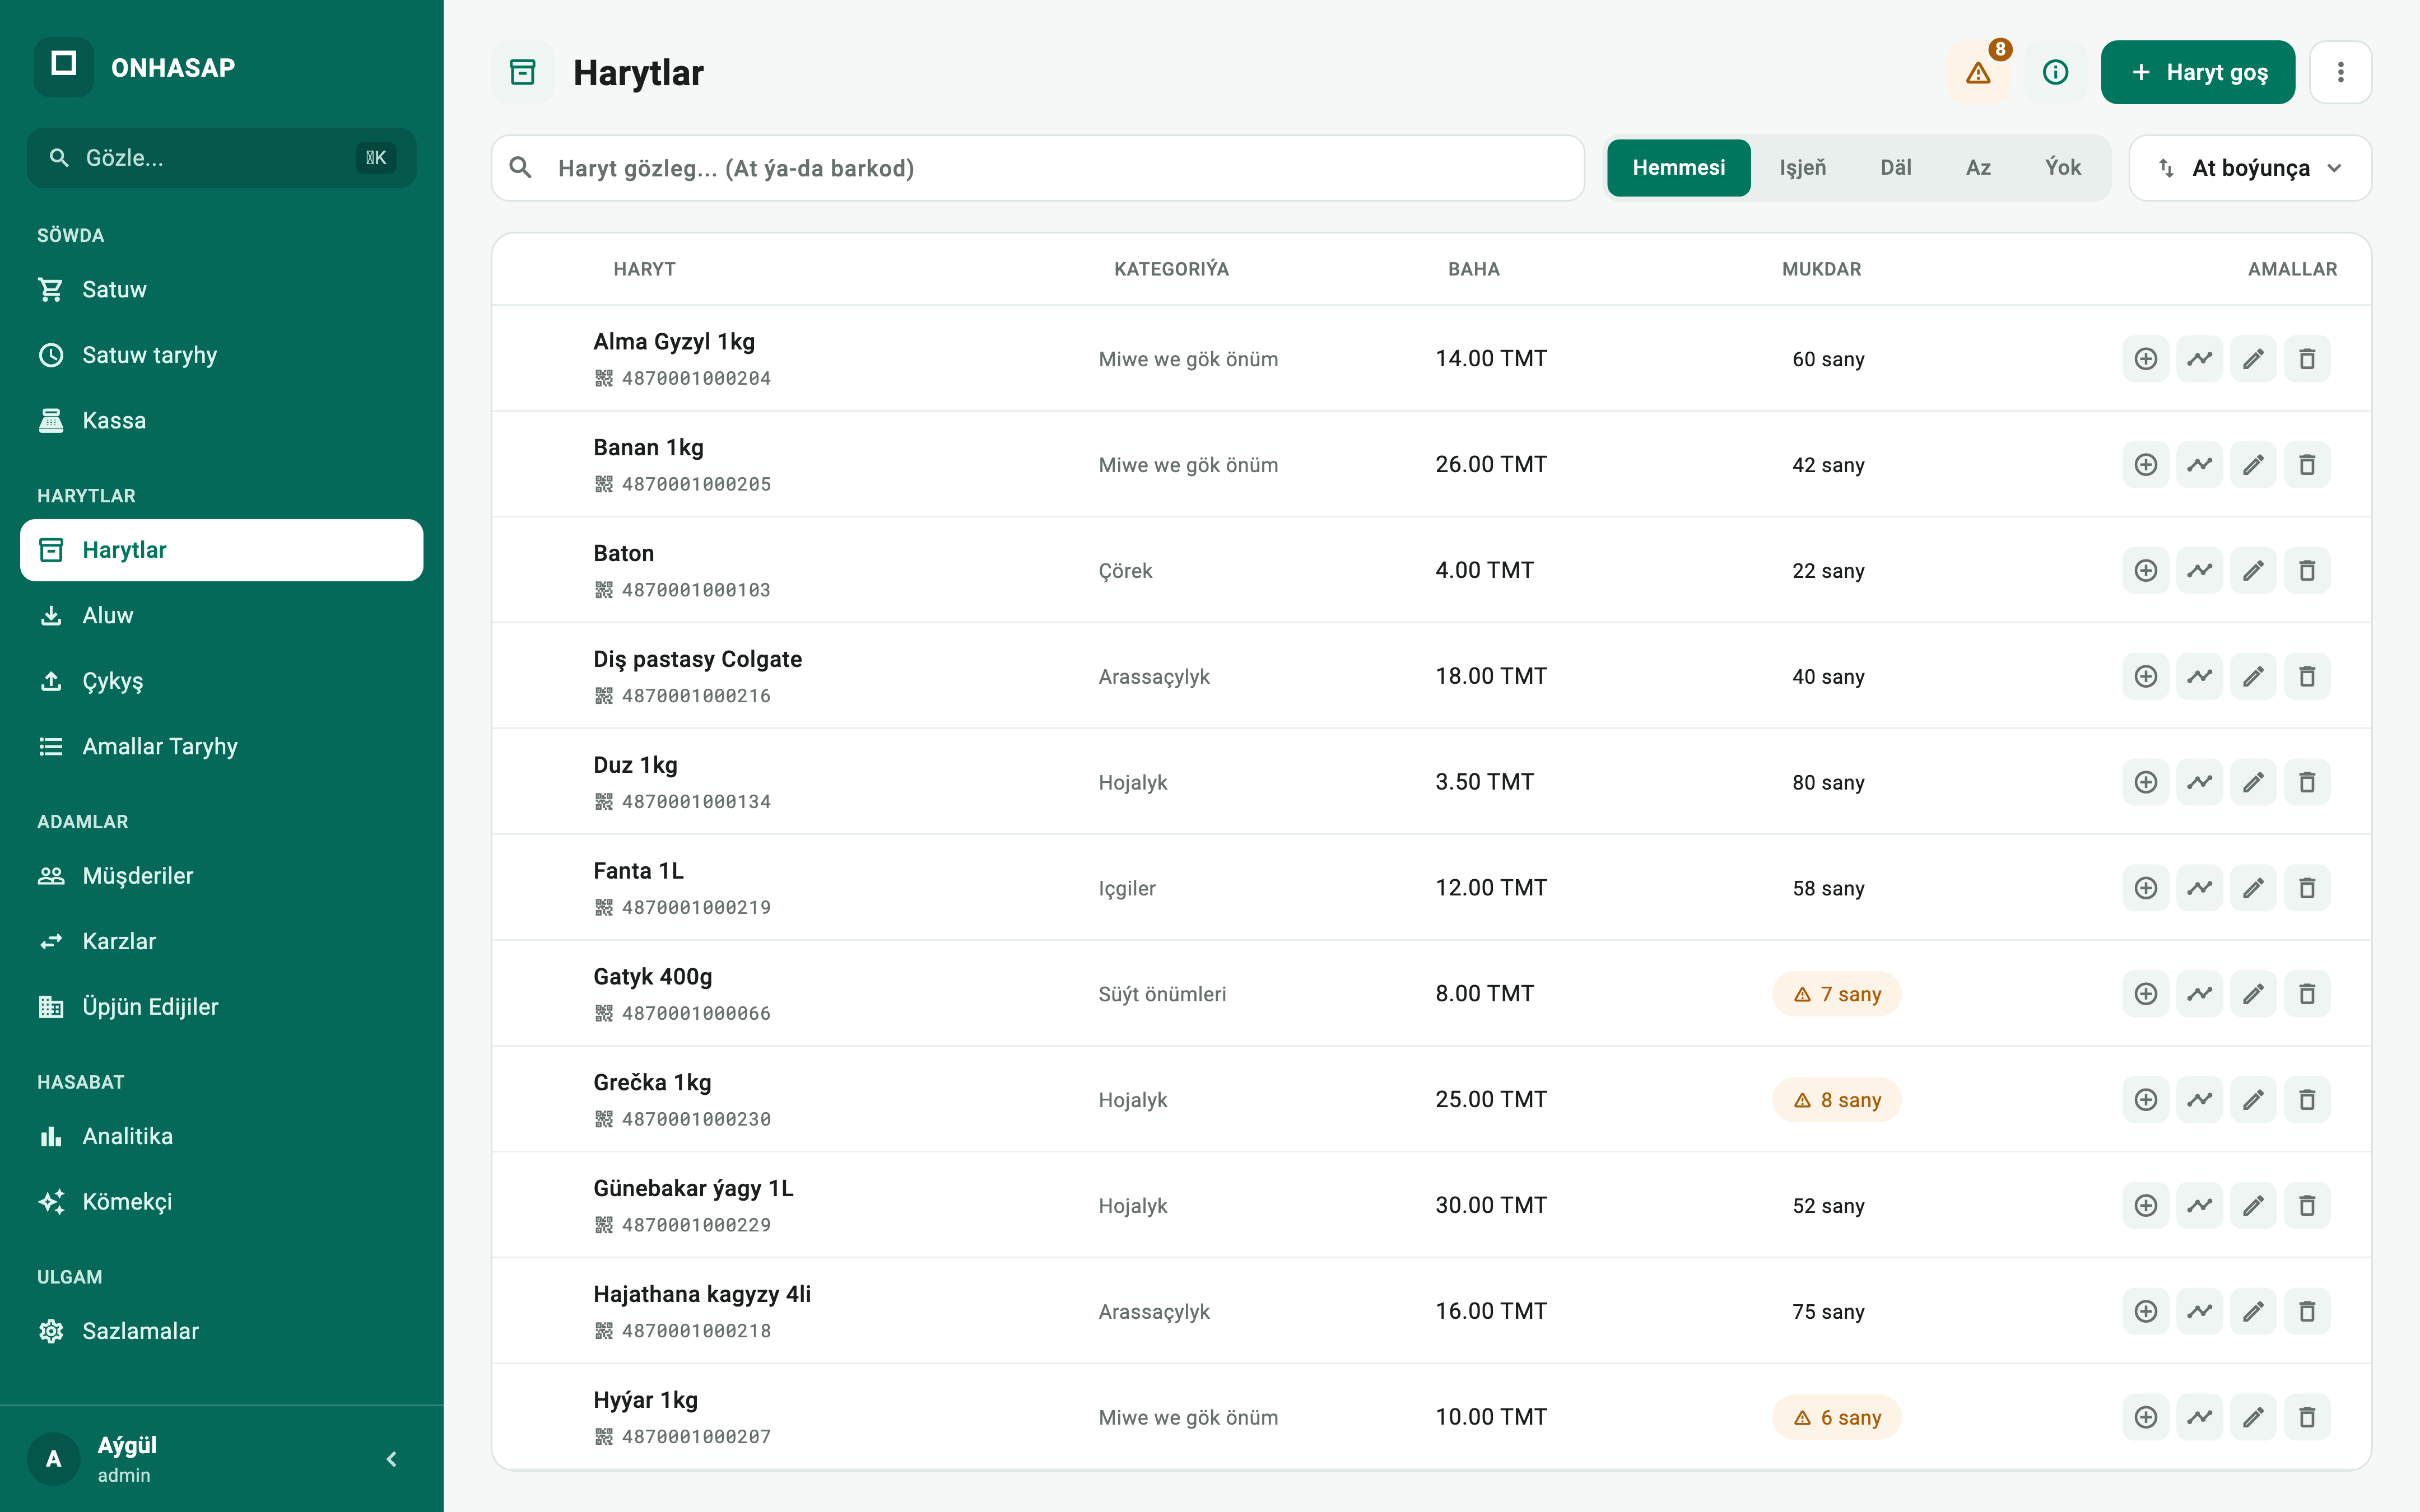Go to Müşderiler page
The width and height of the screenshot is (2420, 1512).
(221, 876)
